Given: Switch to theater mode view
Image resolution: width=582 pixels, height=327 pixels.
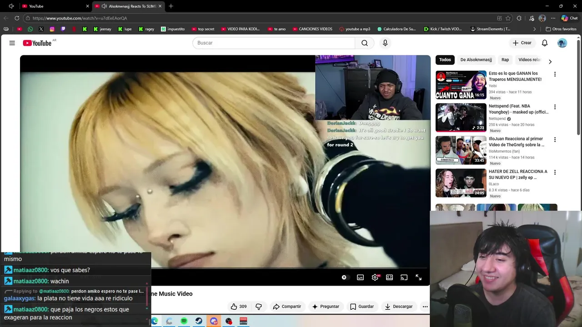Looking at the screenshot, I should (x=390, y=277).
